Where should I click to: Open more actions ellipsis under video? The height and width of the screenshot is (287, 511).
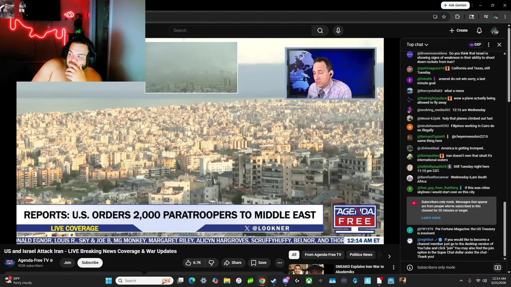coord(279,263)
